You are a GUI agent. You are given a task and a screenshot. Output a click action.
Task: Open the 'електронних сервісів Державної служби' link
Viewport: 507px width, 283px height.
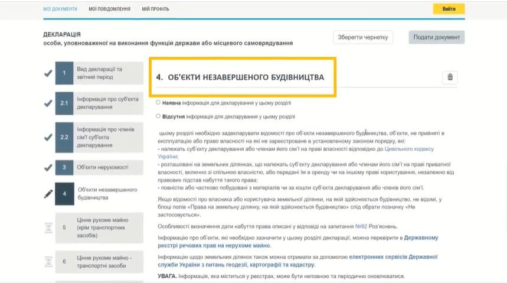coord(393,257)
